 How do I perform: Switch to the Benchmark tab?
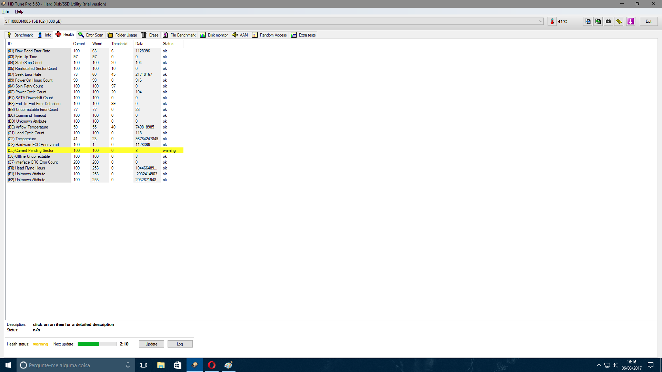tap(20, 35)
